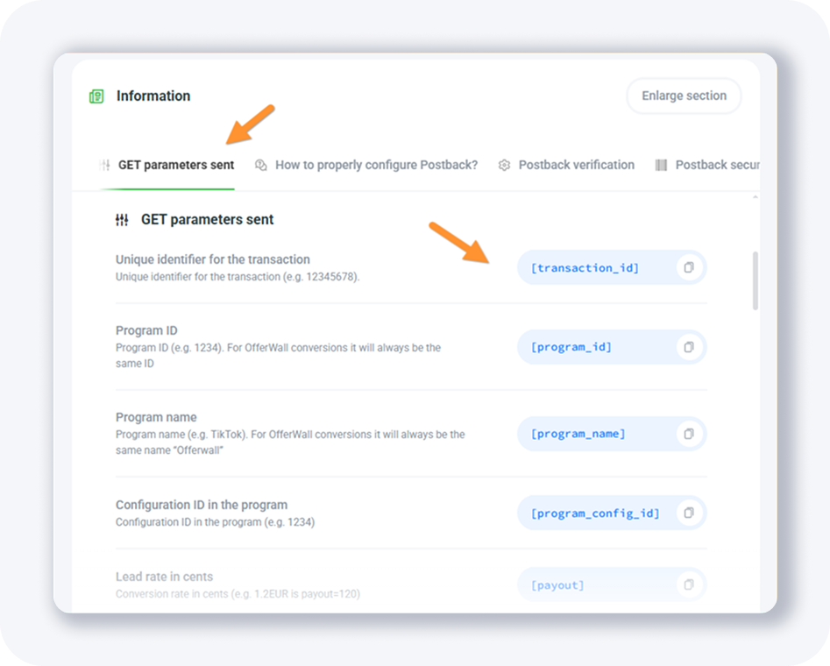Click the vertical scrollbar thumb
The height and width of the screenshot is (666, 830).
(756, 280)
